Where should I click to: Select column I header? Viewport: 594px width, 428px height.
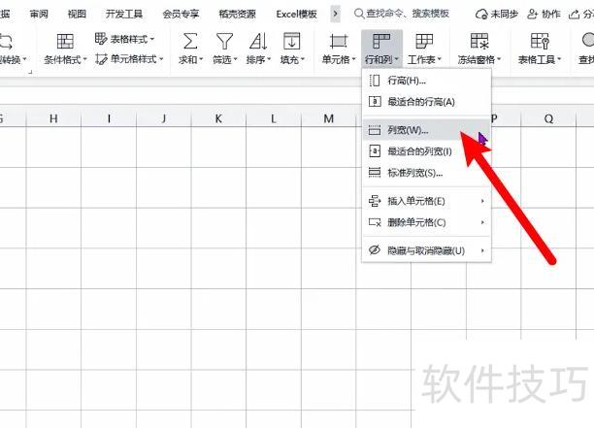click(x=109, y=118)
